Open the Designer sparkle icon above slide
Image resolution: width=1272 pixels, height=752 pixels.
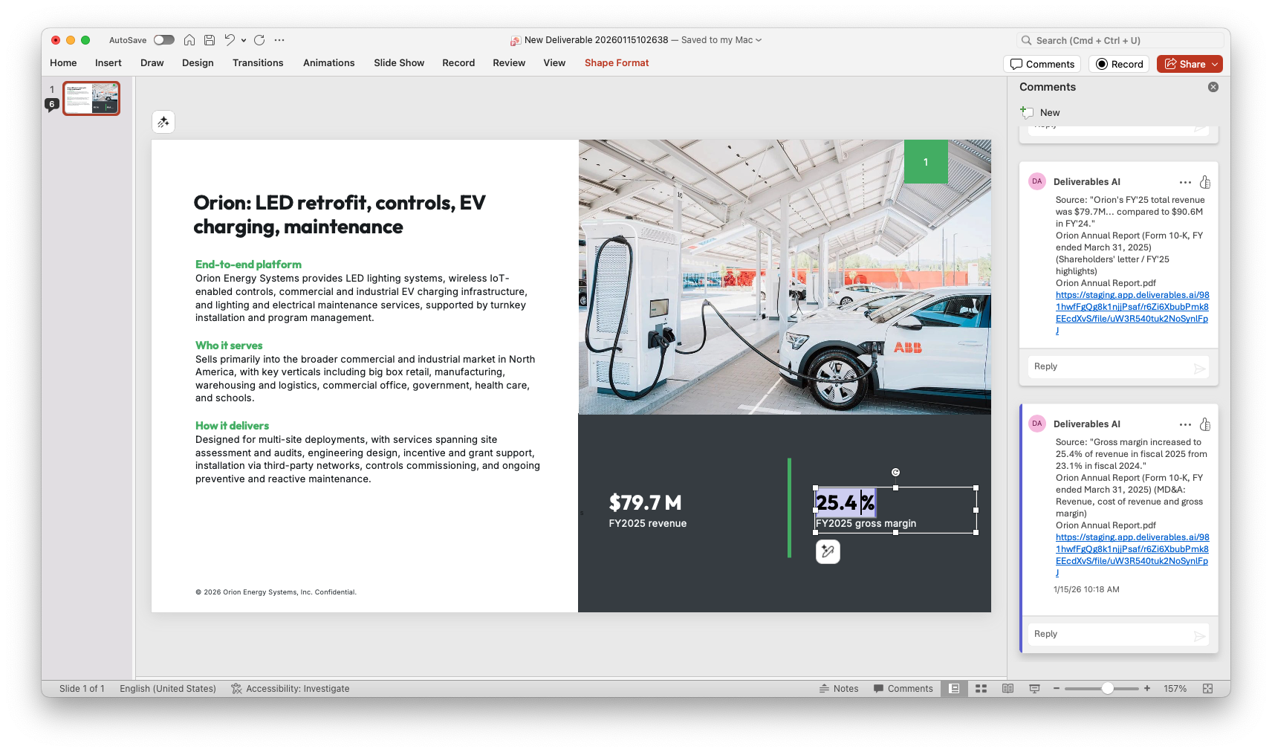pyautogui.click(x=163, y=122)
